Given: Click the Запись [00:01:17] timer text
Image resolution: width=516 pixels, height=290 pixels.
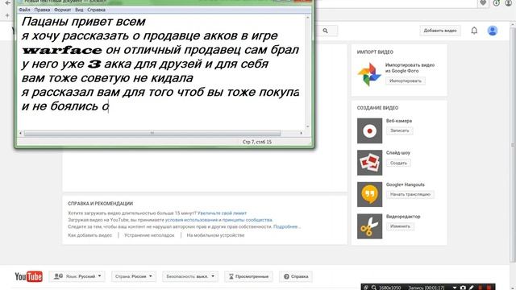Looking at the screenshot, I should [x=427, y=288].
